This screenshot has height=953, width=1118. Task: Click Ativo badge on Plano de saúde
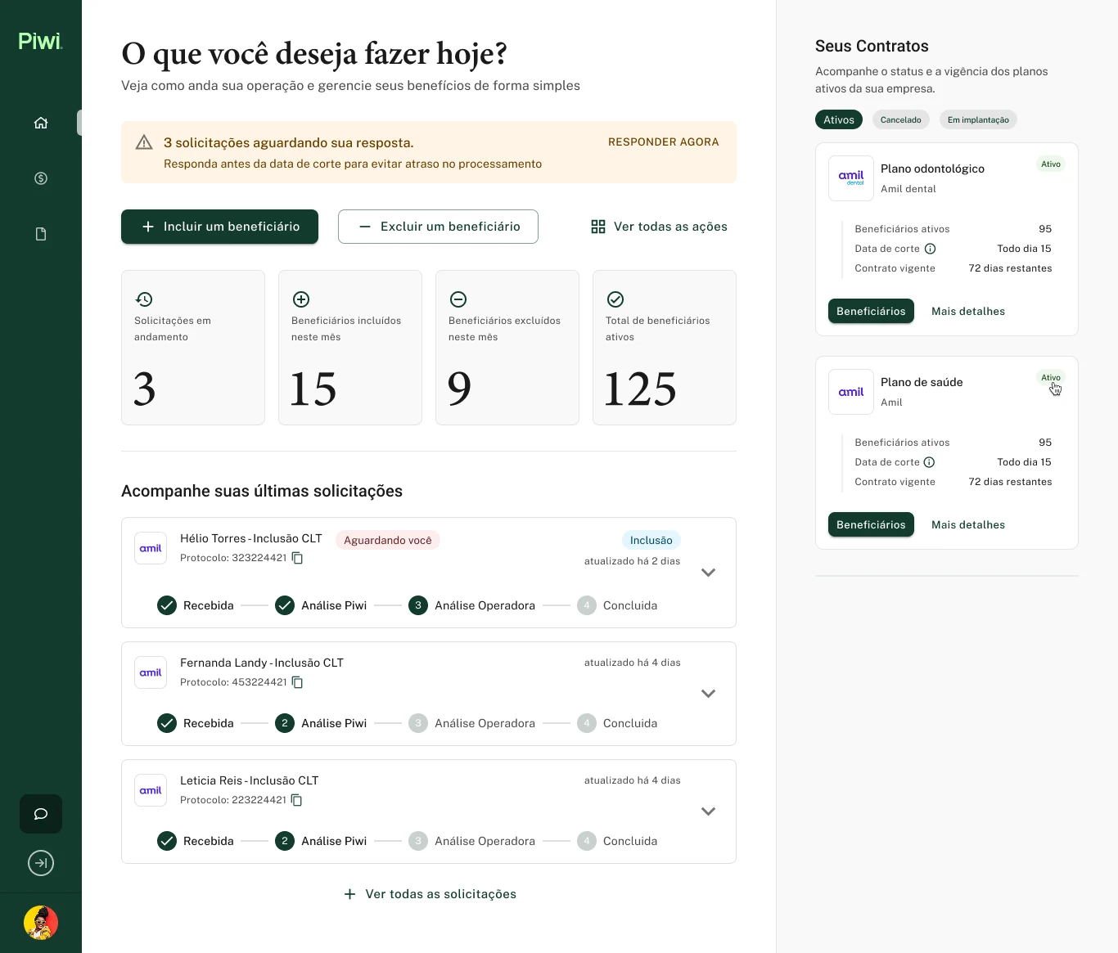coord(1051,378)
